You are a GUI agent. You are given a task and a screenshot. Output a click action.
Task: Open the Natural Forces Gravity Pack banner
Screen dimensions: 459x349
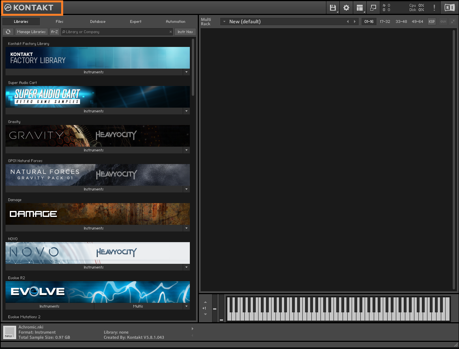97,175
